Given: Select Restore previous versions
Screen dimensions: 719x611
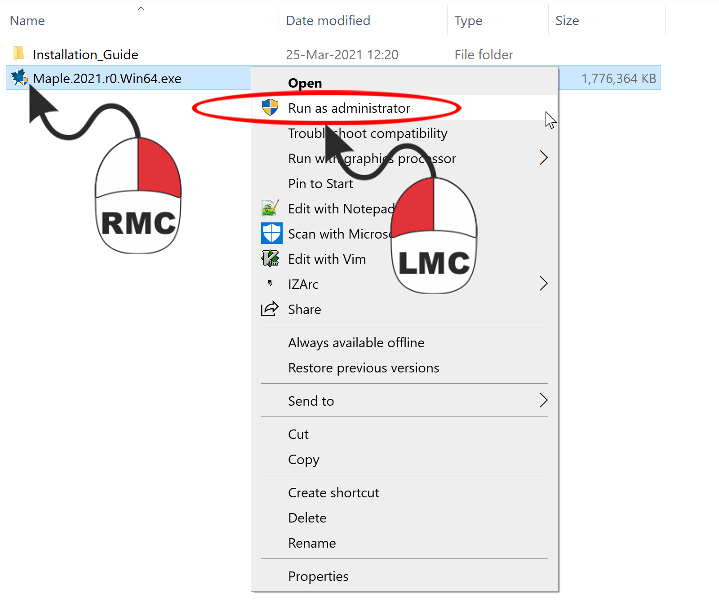Looking at the screenshot, I should pos(364,368).
